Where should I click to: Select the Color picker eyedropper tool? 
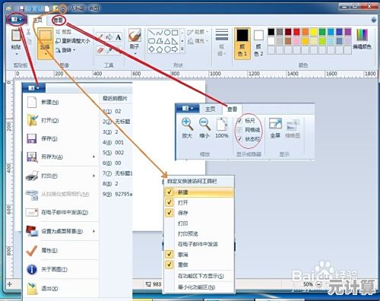[109, 50]
